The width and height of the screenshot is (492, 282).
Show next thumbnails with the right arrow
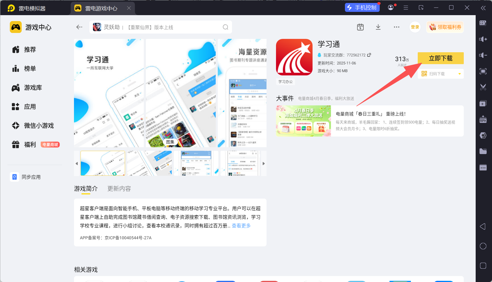264,164
